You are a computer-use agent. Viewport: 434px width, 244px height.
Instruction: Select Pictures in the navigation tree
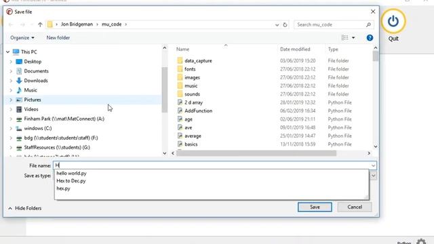(33, 100)
